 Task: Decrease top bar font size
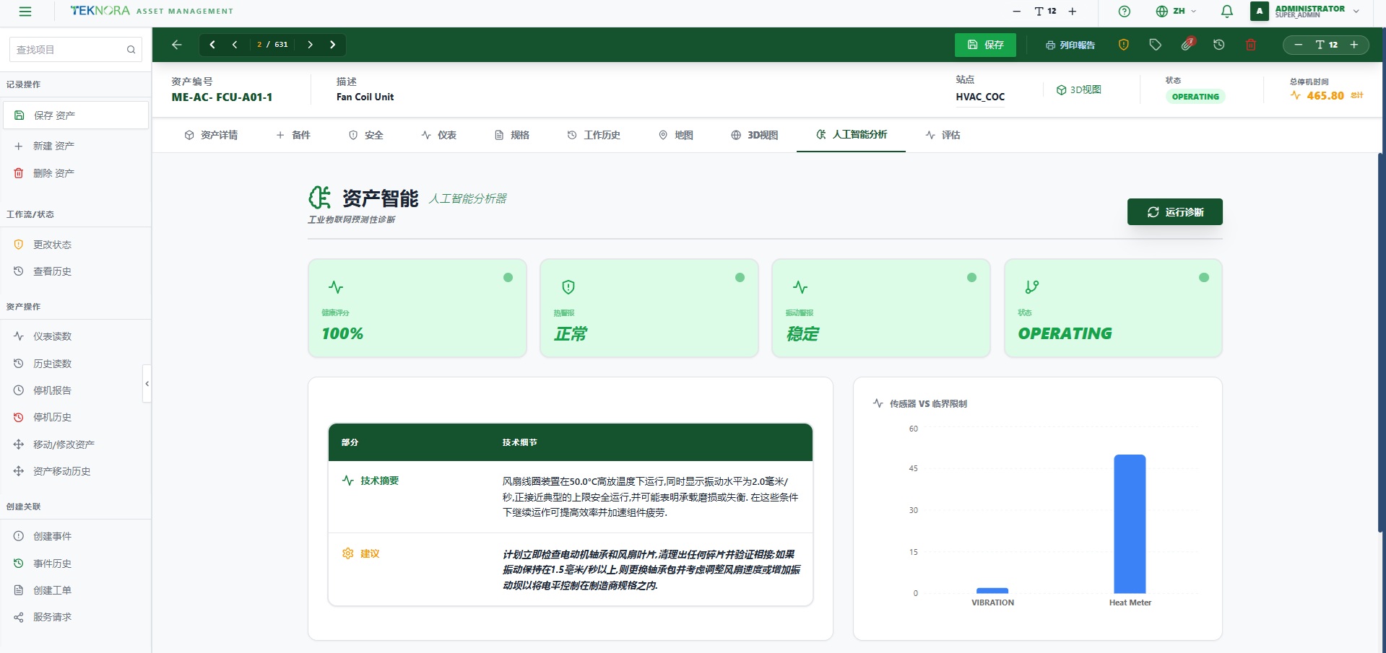(x=1017, y=12)
